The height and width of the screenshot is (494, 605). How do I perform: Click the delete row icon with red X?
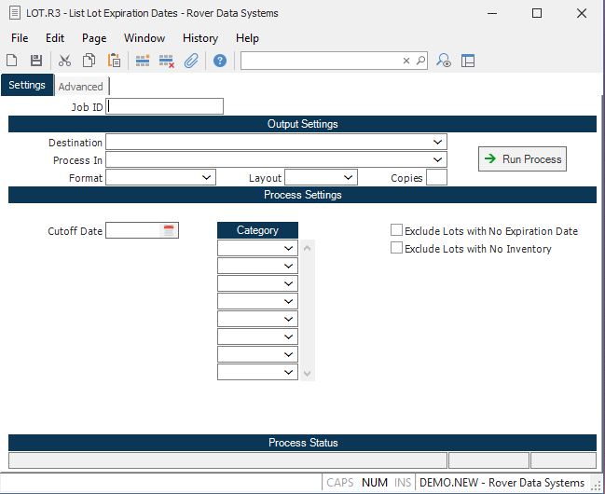click(167, 61)
